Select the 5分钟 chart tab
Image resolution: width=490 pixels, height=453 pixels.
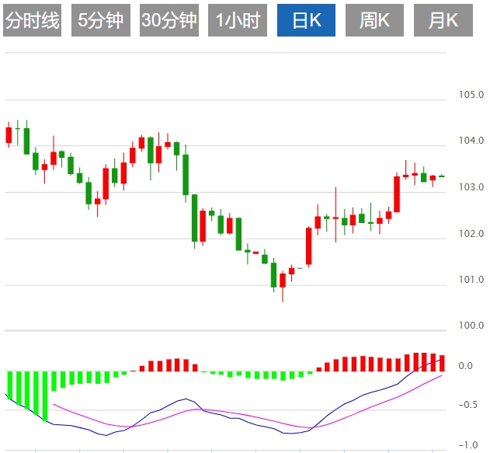(101, 21)
